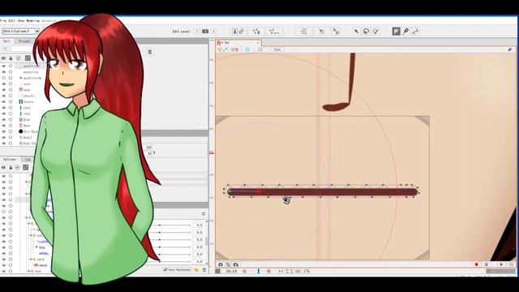The height and width of the screenshot is (292, 519).
Task: Select the pin-shaped tool beside the dark square icon
Action: (x=406, y=32)
